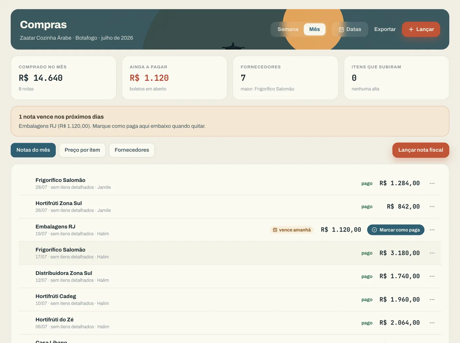The height and width of the screenshot is (343, 460).
Task: Open more options for Embalagens RJ note
Action: tap(432, 230)
